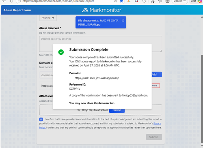This screenshot has height=148, width=203.
Task: Click the green checkmark success icon
Action: coord(61,52)
